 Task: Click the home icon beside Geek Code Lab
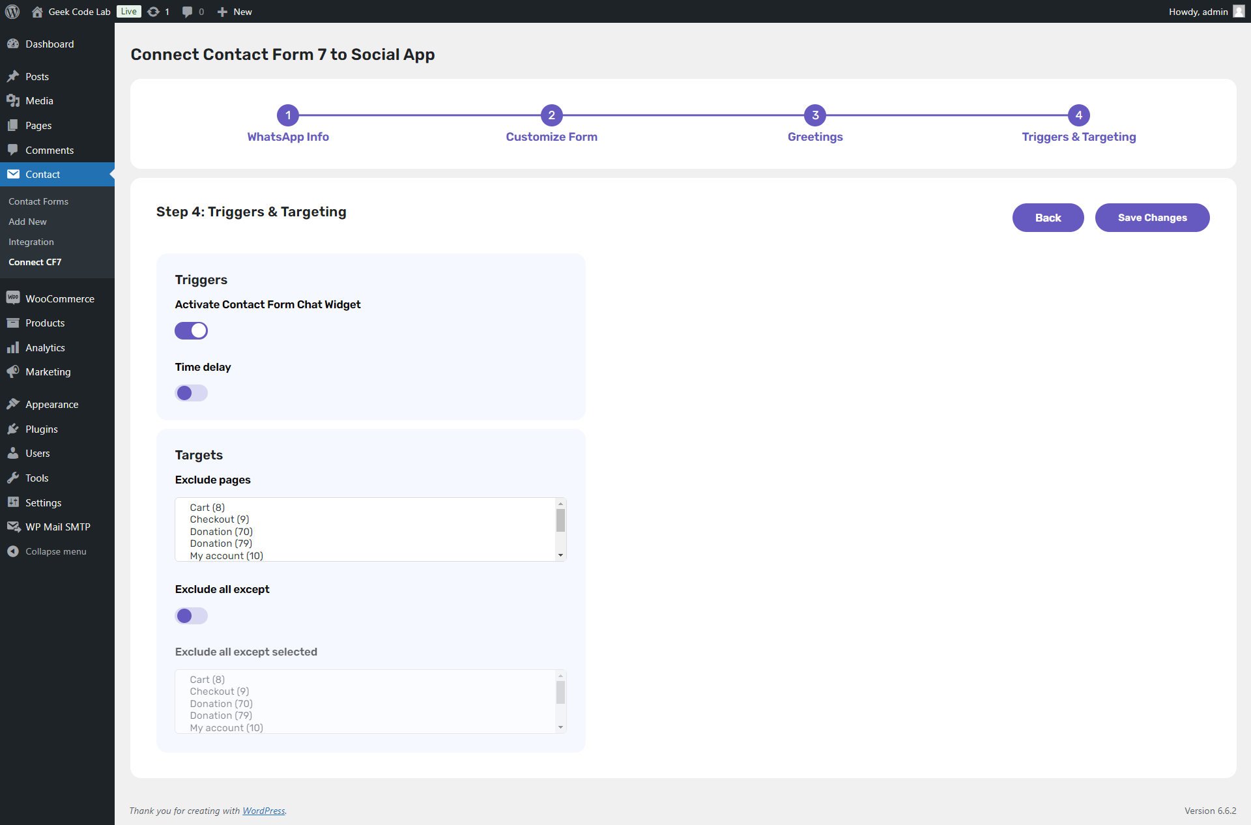coord(37,12)
